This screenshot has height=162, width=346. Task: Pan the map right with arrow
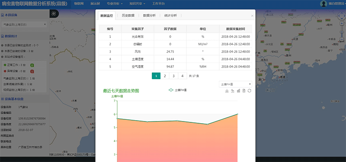coord(344,16)
